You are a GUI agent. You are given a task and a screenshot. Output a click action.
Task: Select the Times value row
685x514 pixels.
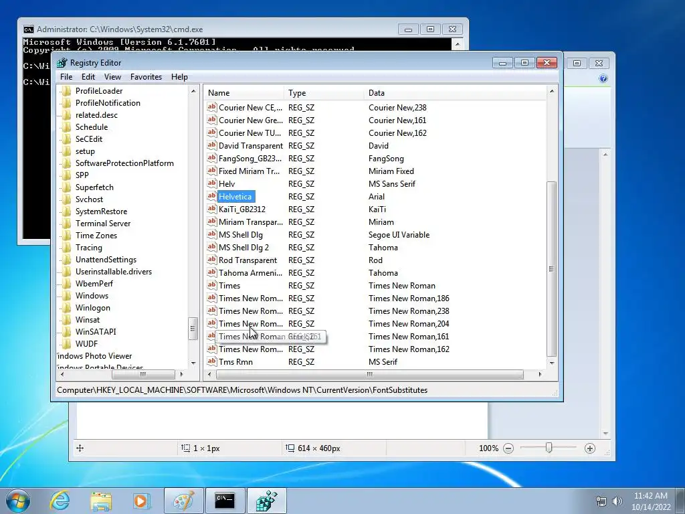(x=229, y=285)
